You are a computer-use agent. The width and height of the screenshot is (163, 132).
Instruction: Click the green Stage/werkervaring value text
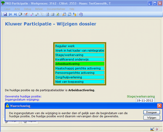pos(141,96)
